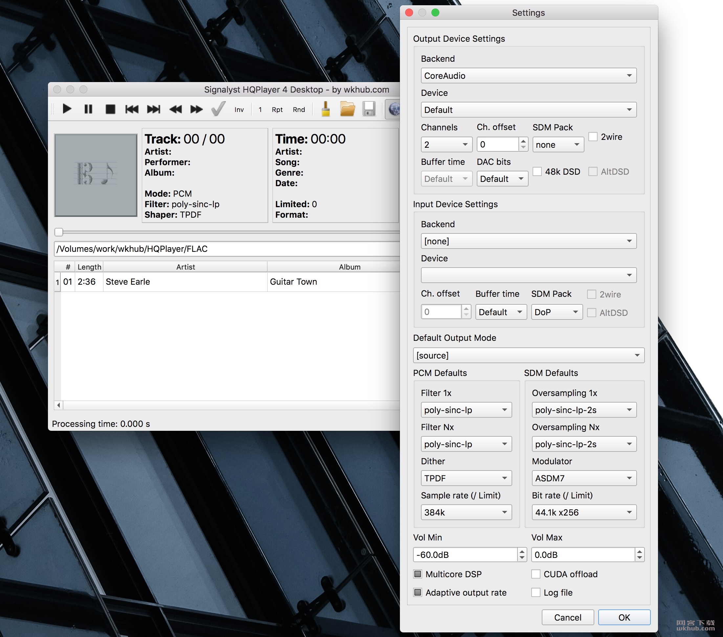Click the track position slider handle
This screenshot has width=723, height=637.
point(59,232)
